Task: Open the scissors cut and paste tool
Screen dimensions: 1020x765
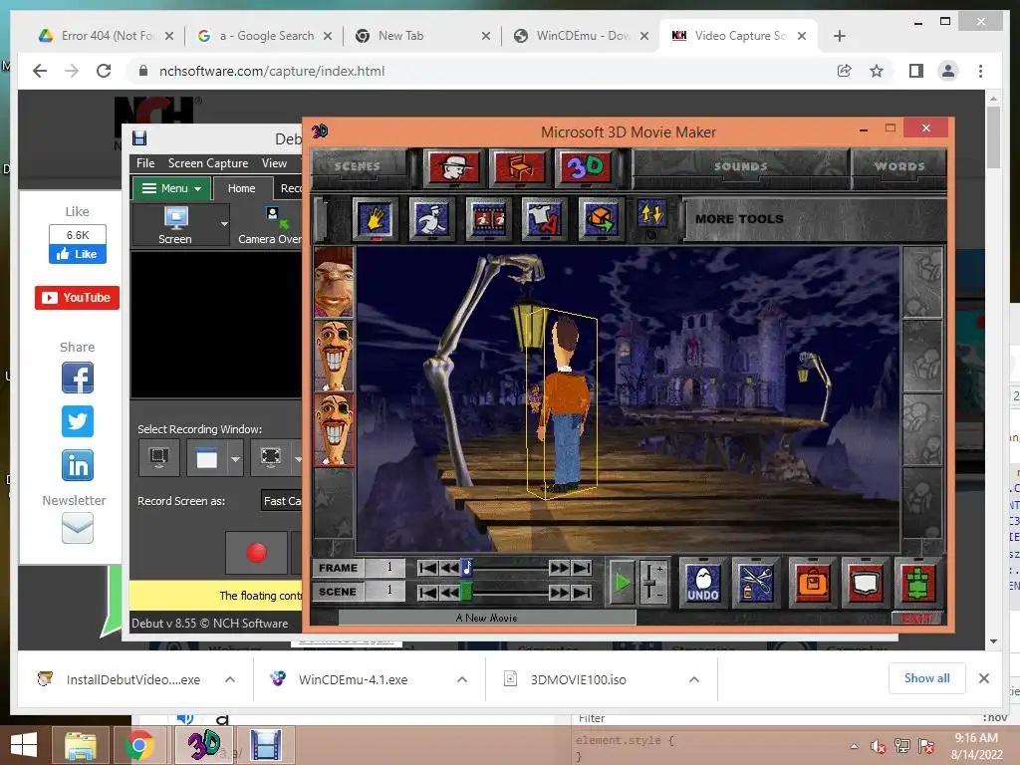Action: pos(757,582)
